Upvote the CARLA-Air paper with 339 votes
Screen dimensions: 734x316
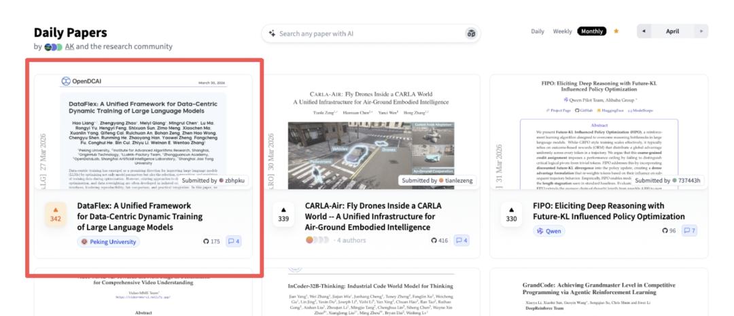(283, 214)
